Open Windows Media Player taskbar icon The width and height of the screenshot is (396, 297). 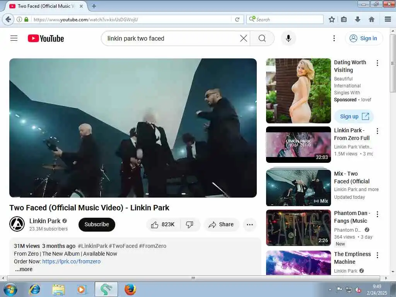tap(82, 289)
